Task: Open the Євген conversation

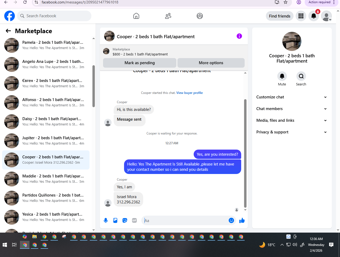Action: [x=46, y=84]
